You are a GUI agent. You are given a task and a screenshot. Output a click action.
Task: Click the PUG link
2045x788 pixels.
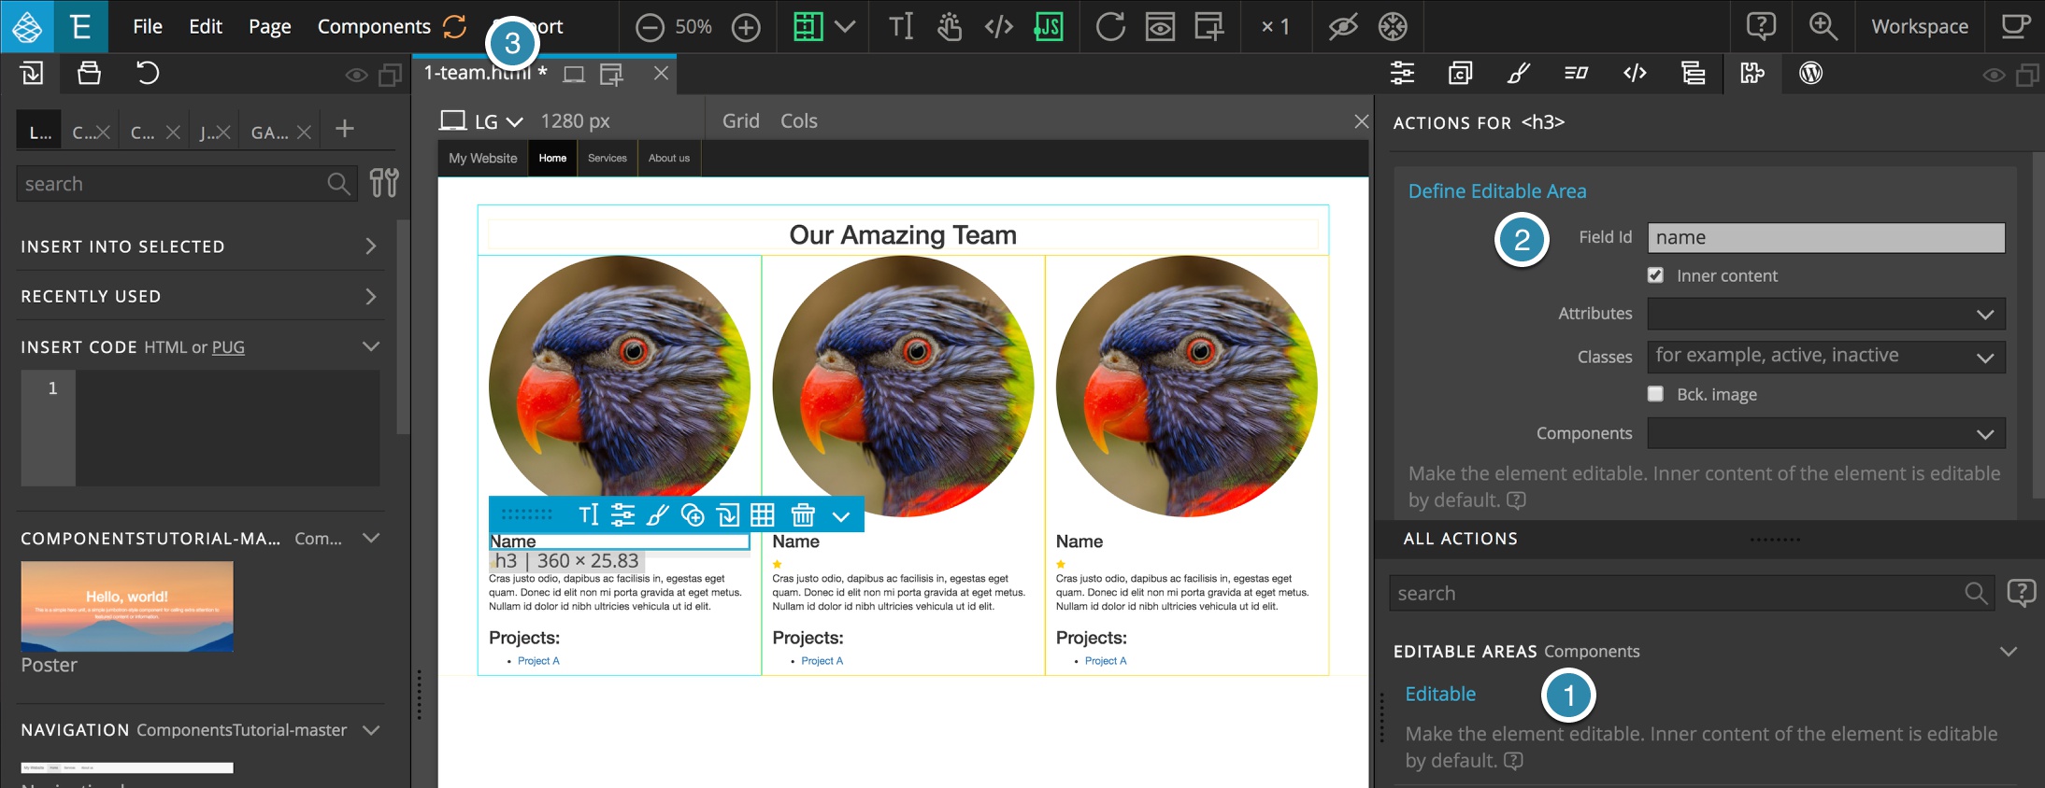(228, 347)
